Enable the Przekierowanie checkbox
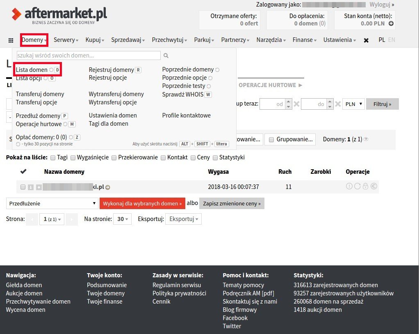This screenshot has height=334, width=419. pos(114,158)
